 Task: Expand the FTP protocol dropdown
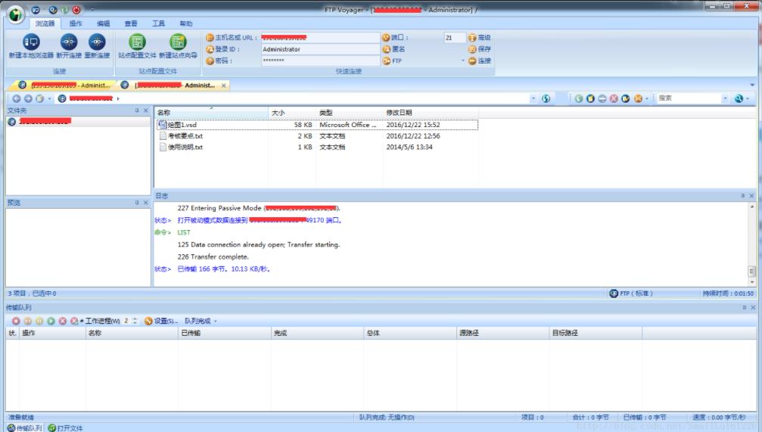tap(462, 61)
